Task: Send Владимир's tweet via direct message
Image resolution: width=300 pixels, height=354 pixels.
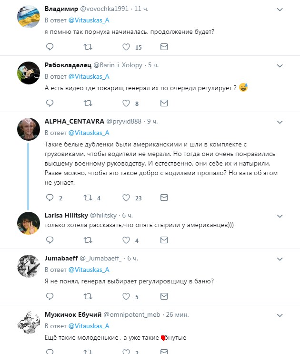Action: [x=164, y=47]
